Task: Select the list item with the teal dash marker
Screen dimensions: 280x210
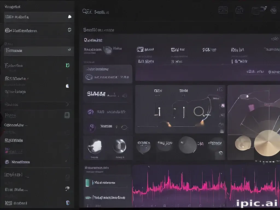Action: click(107, 197)
